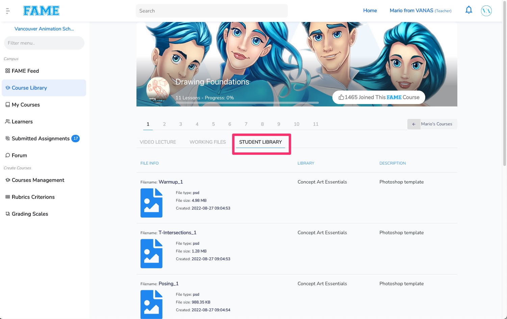Select Course Library menu item
Screen dimensions: 507x319
click(44, 88)
